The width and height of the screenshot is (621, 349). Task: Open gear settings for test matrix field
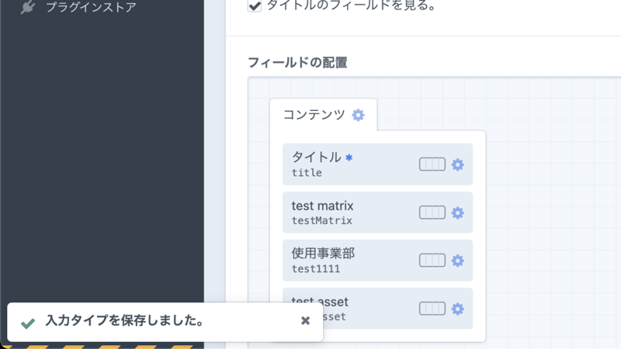click(x=458, y=213)
